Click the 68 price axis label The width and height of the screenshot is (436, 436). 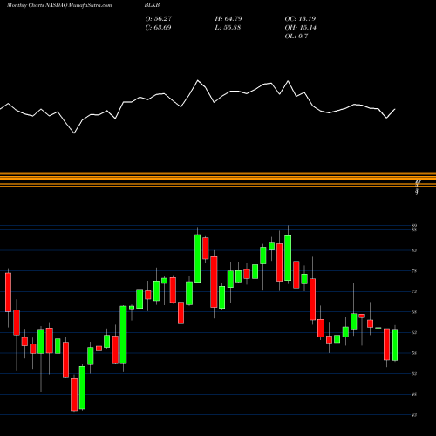pyautogui.click(x=414, y=312)
